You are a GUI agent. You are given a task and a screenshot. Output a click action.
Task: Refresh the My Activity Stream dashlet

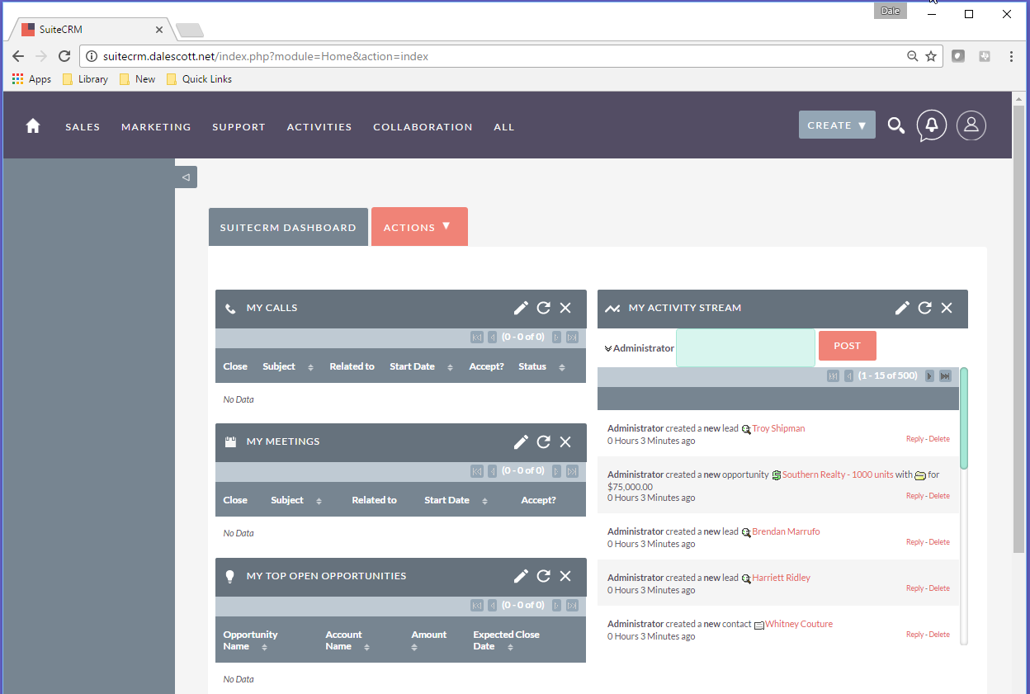pyautogui.click(x=924, y=308)
